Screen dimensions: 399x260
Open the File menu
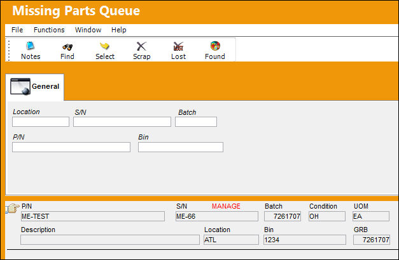17,30
